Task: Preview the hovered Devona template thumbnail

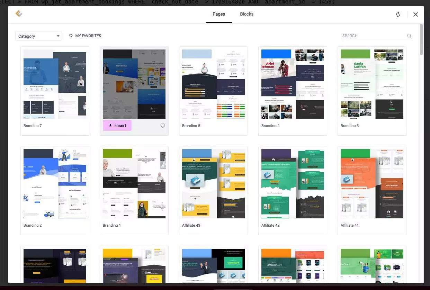Action: [x=134, y=84]
